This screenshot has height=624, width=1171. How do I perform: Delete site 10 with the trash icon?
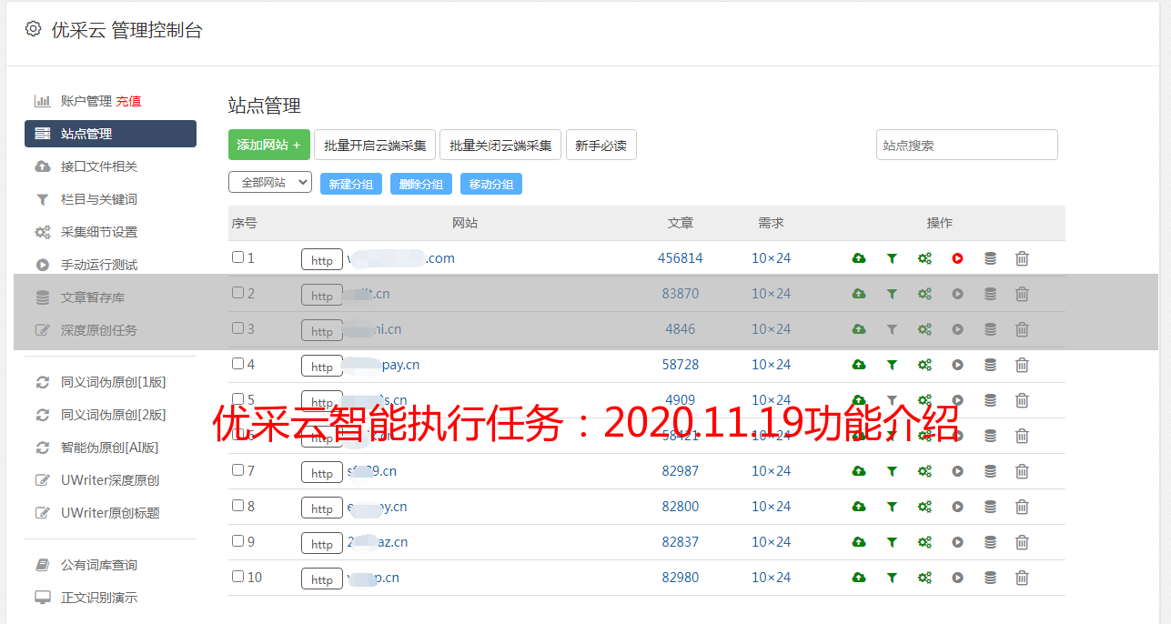pos(1022,578)
